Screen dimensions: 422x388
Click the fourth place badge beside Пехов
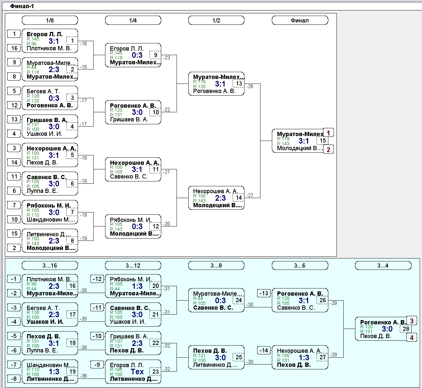412,337
